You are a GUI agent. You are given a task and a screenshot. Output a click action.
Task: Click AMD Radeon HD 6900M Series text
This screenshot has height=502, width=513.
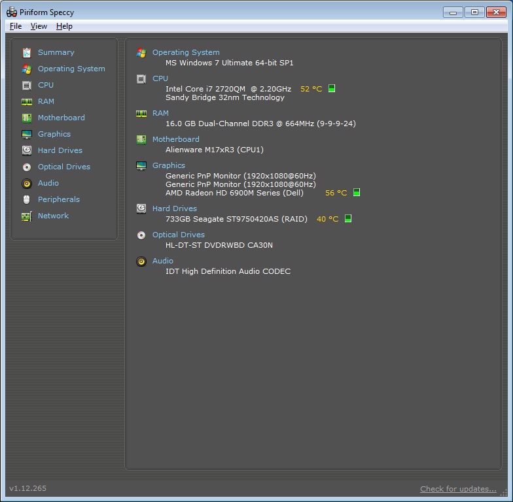tap(234, 193)
